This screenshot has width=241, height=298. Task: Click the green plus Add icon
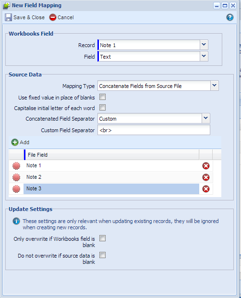click(15, 142)
